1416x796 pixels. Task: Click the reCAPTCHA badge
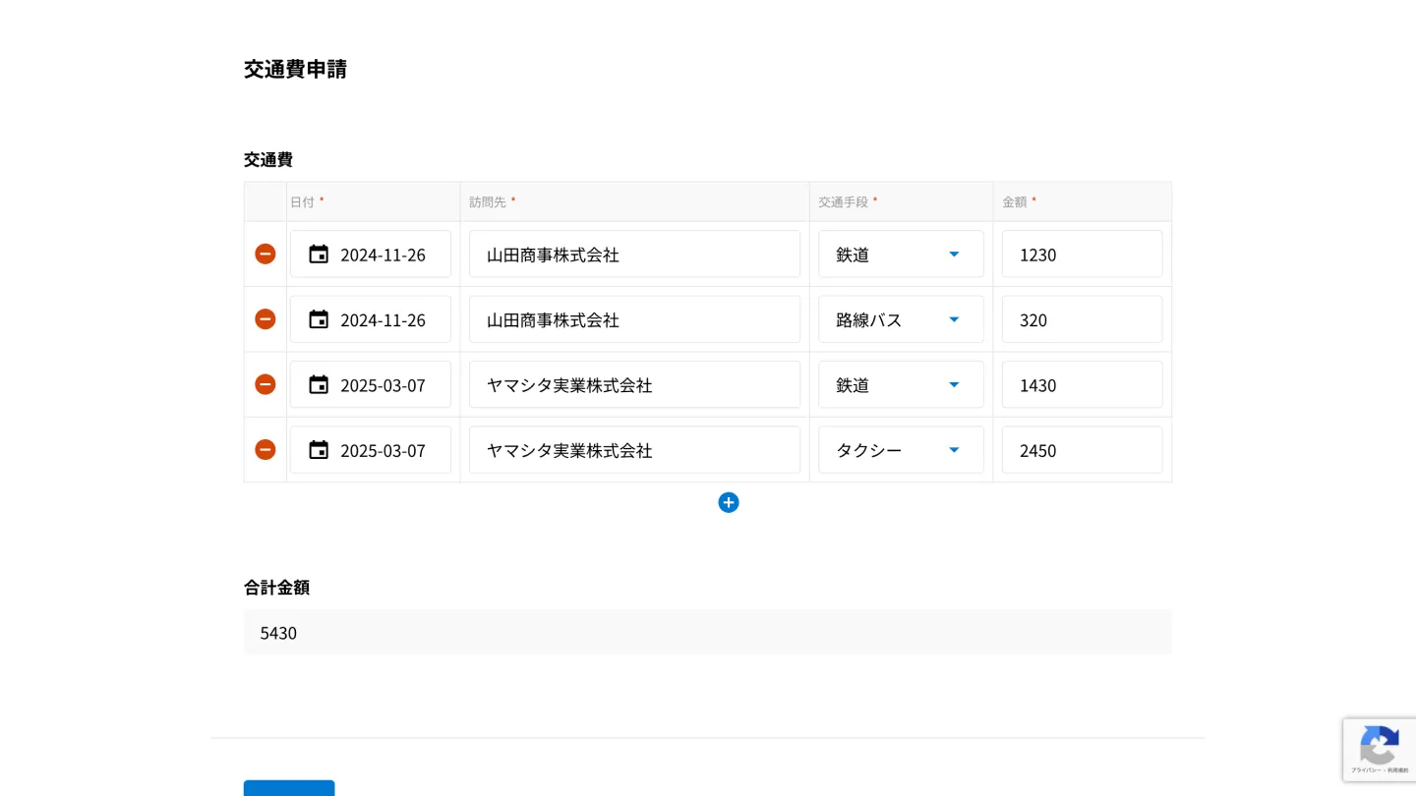pos(1379,749)
